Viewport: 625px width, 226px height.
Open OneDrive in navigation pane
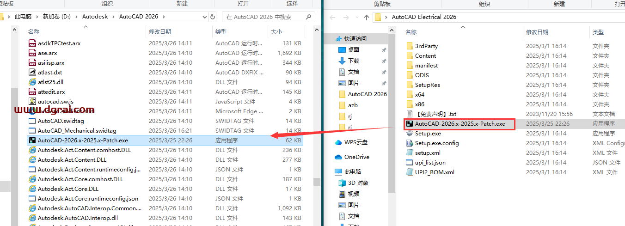coord(357,157)
